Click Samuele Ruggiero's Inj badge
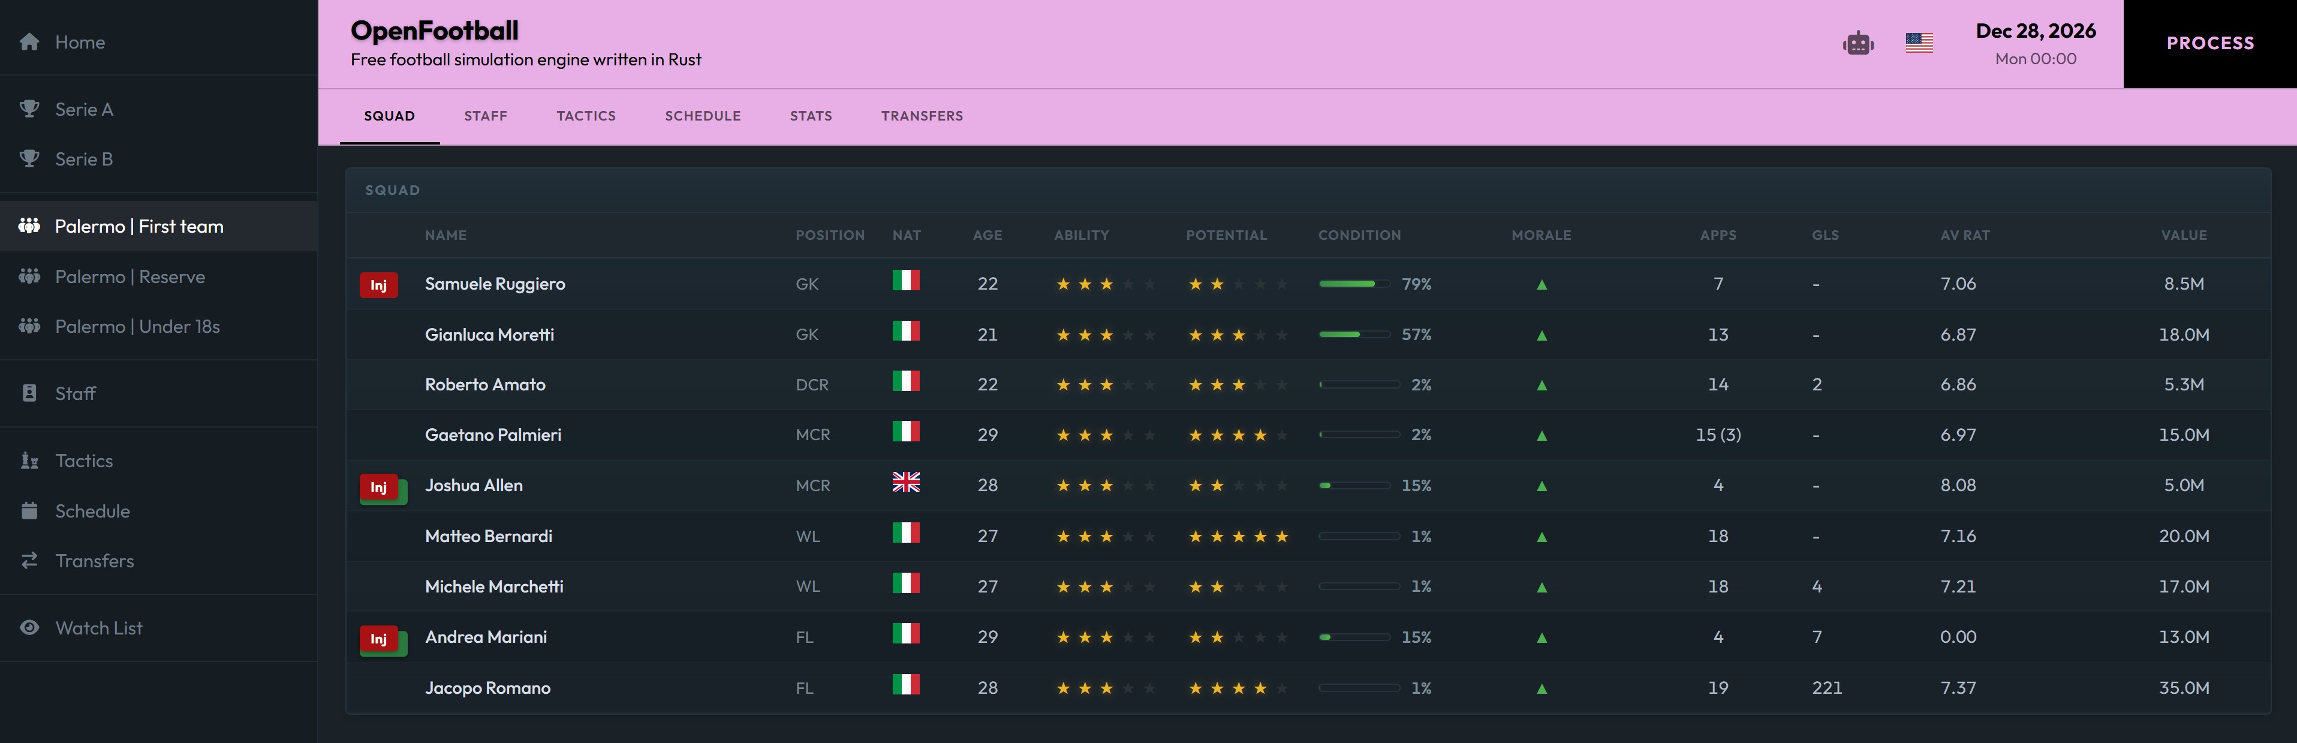 [379, 284]
